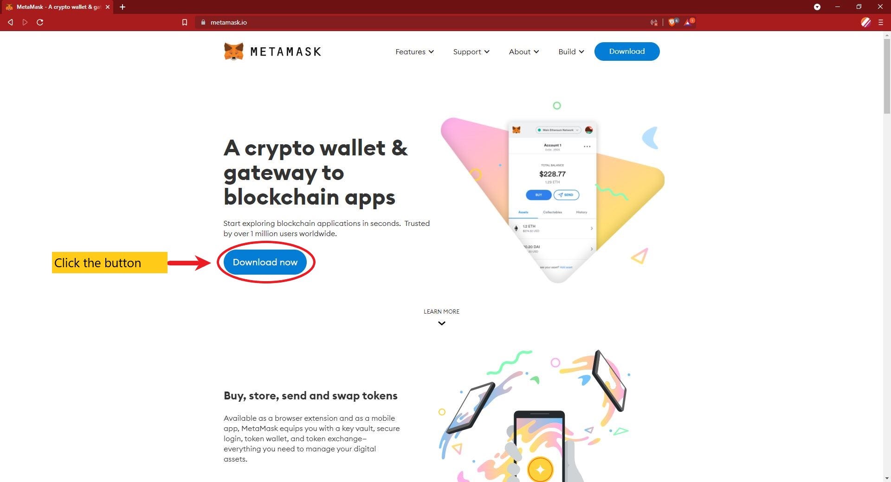Open the Brave Rewards triangle icon

point(689,22)
